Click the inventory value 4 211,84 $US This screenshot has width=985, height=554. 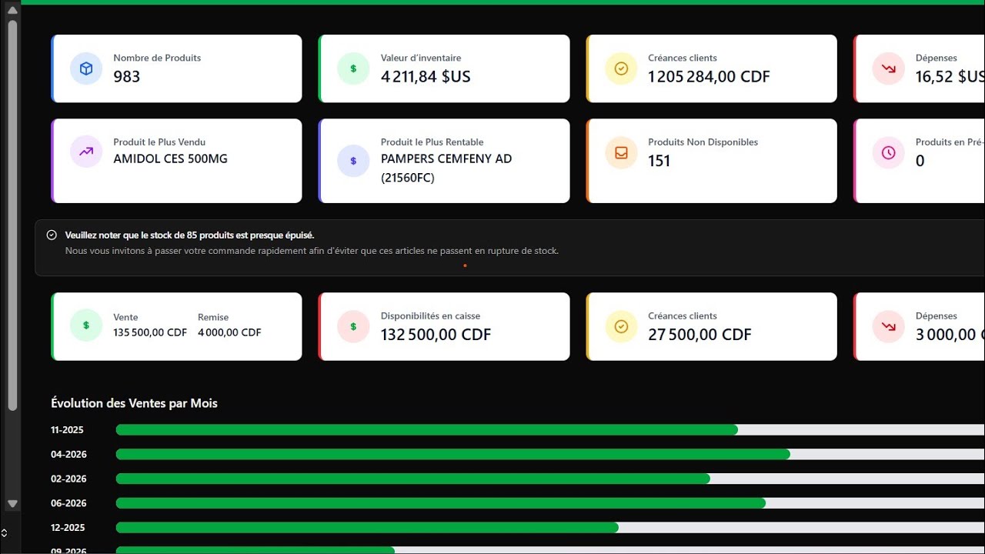[x=426, y=76]
